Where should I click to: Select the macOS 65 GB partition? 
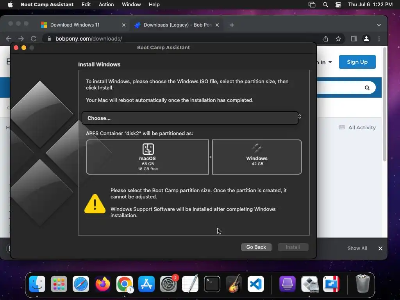tap(147, 157)
